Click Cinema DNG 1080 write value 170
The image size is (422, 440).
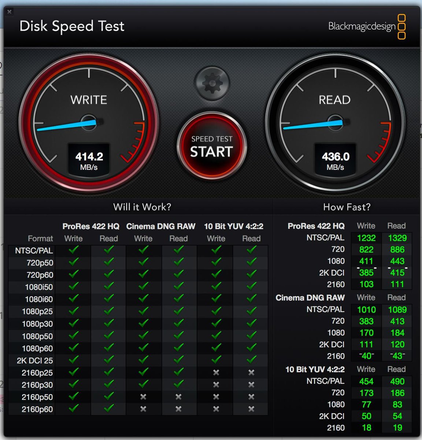pyautogui.click(x=366, y=333)
